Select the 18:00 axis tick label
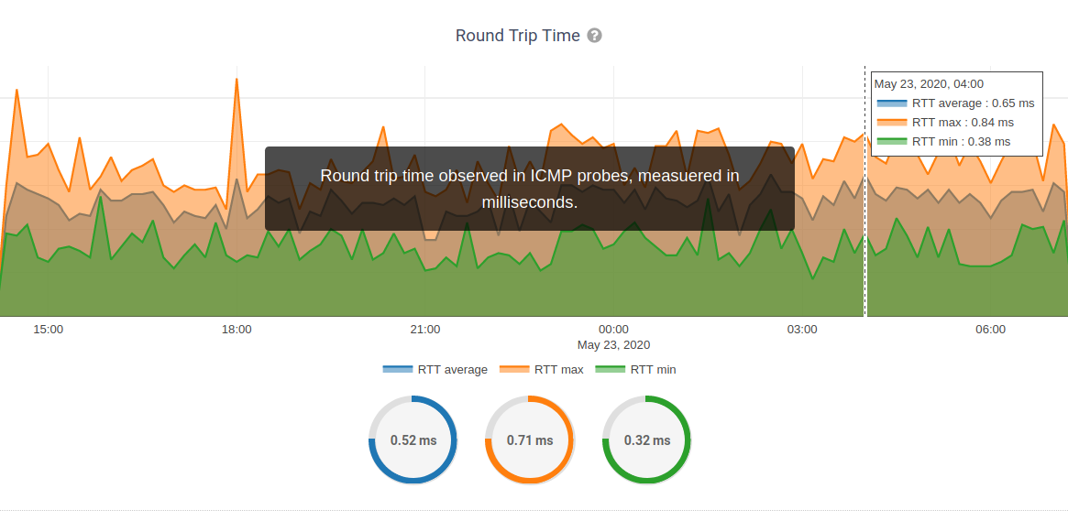Image resolution: width=1068 pixels, height=521 pixels. tap(237, 330)
